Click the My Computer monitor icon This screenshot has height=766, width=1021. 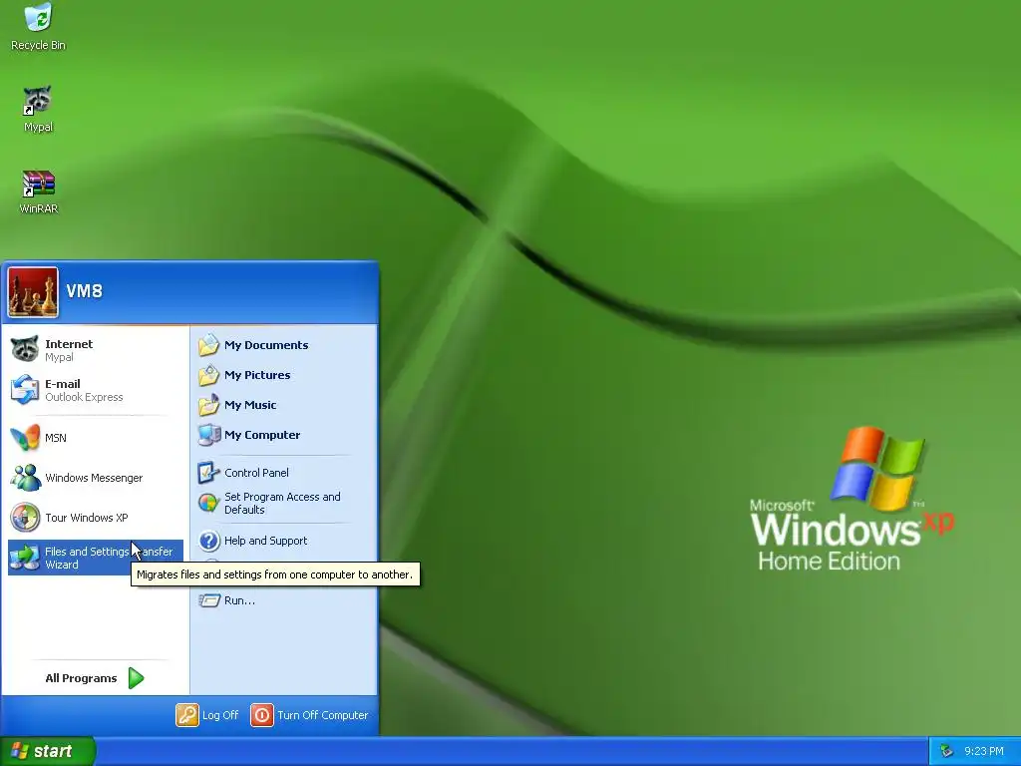coord(209,435)
